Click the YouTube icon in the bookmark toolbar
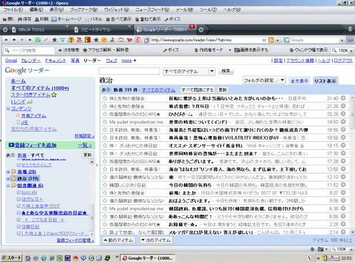Screen dimensions: 355x263 pyautogui.click(x=79, y=40)
